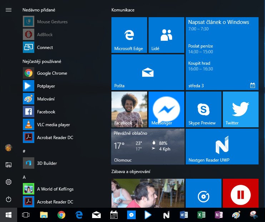Screen dimensions: 265x222
Task: Launch Word from the taskbar
Action: pos(184,215)
